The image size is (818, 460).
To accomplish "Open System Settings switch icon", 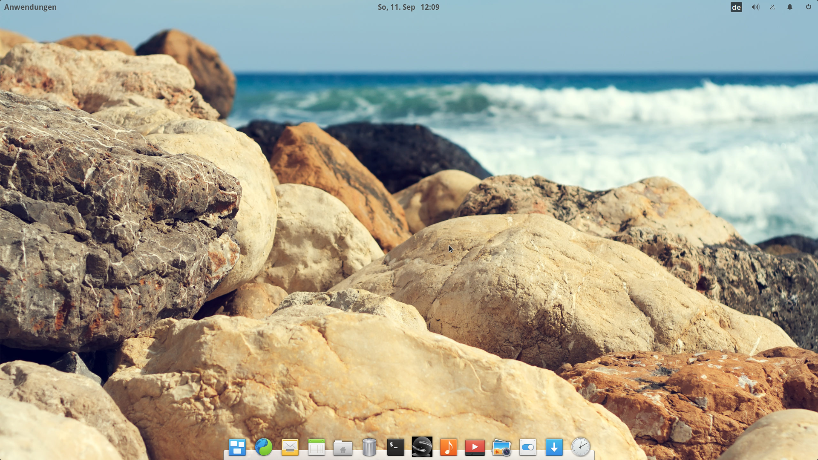I will pos(528,447).
